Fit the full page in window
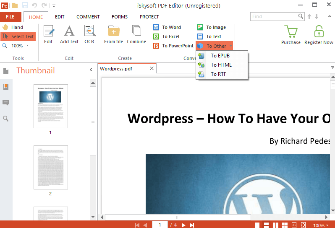 point(303,225)
